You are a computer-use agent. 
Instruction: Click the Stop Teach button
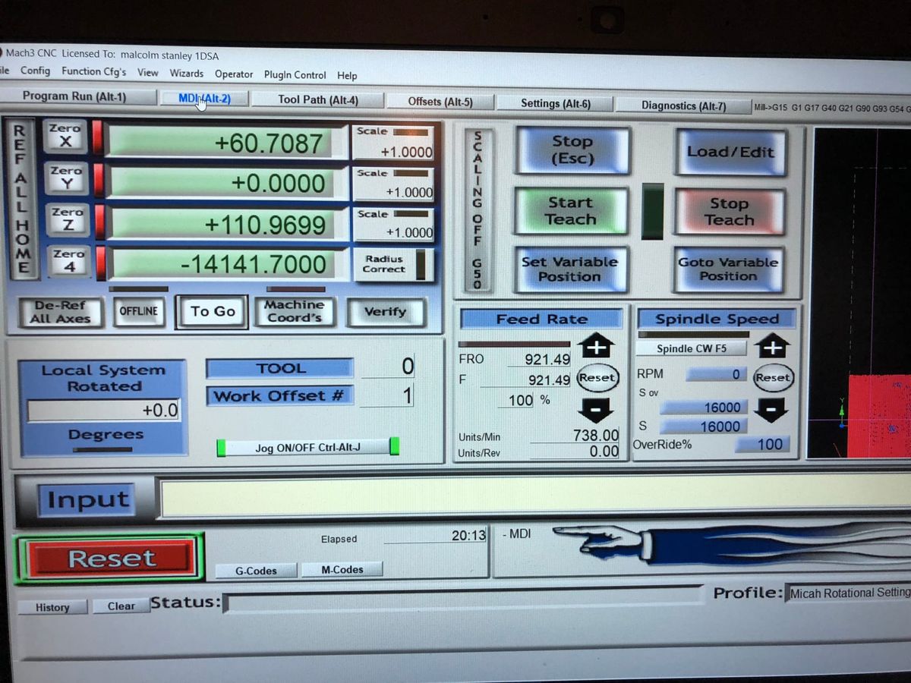tap(729, 212)
